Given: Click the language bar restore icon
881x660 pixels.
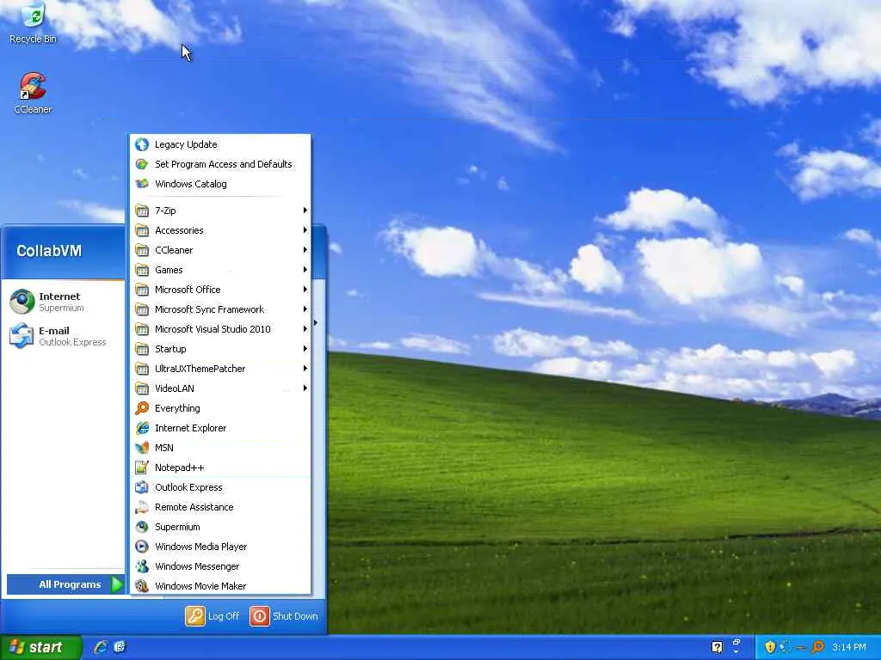Looking at the screenshot, I should [x=736, y=641].
